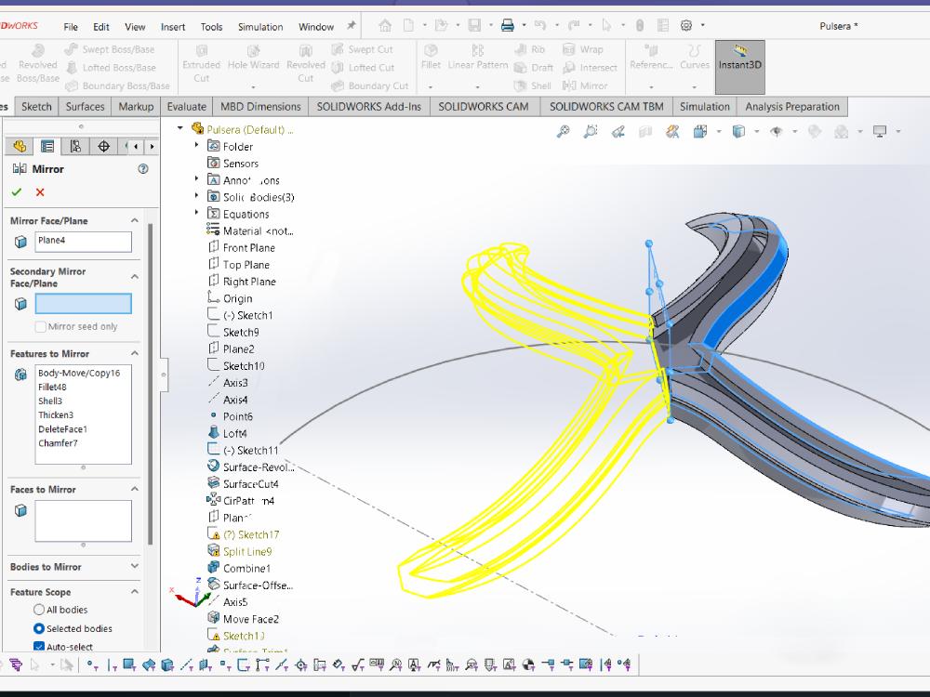Screen dimensions: 930x697
Task: Click the Print icon in the top toolbar
Action: [508, 25]
